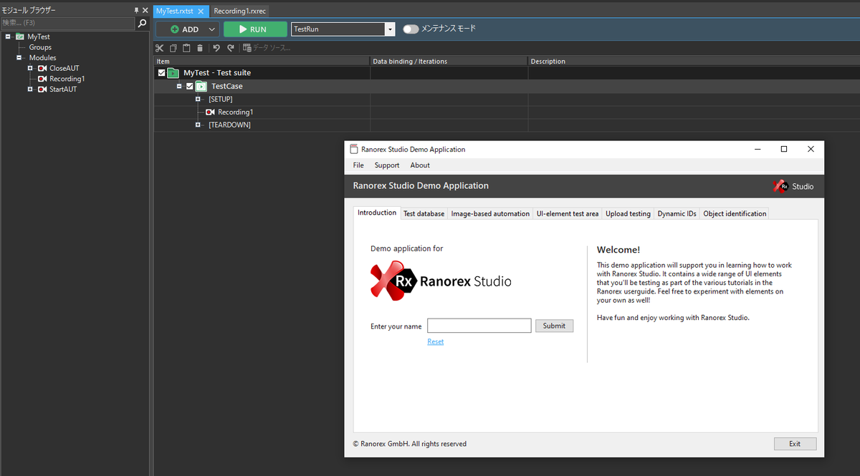Select the Introduction tab

tap(377, 213)
